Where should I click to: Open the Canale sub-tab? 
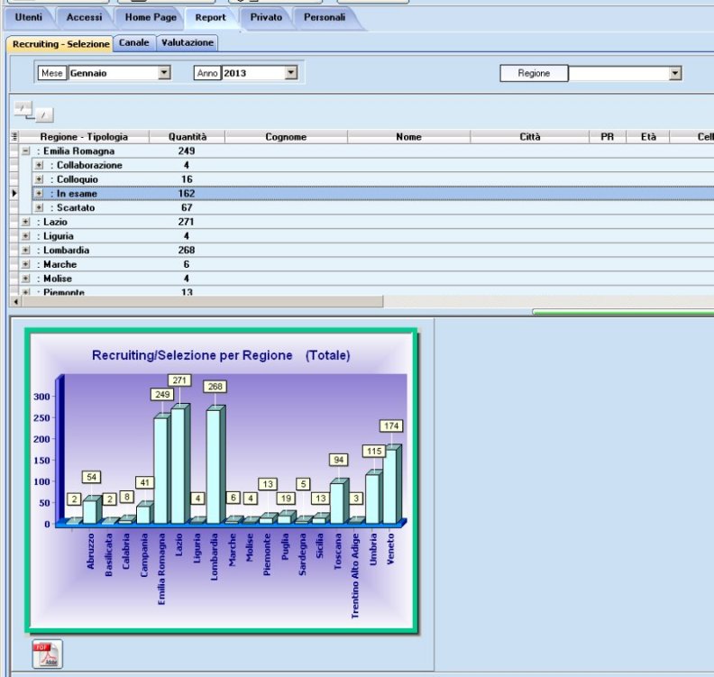[x=133, y=42]
